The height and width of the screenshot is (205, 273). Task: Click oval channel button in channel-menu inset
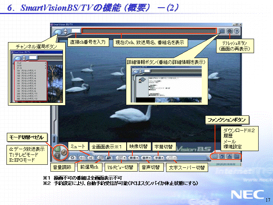point(17,58)
